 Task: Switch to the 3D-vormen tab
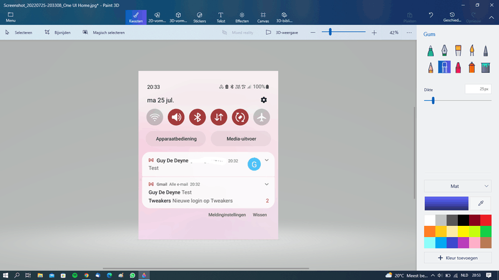coord(178,17)
